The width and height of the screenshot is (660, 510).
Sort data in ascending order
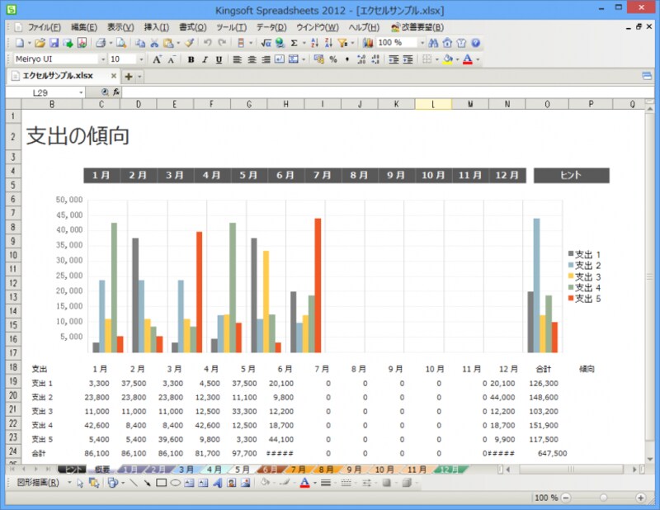[x=315, y=43]
